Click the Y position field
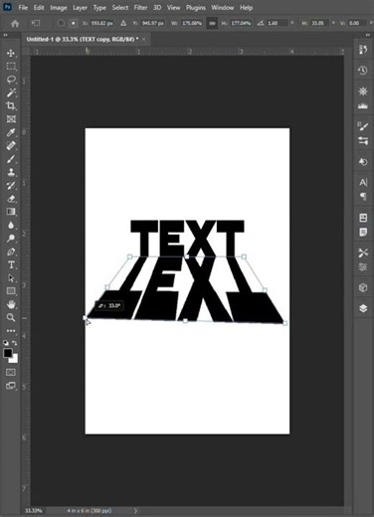374x517 pixels. tap(153, 23)
